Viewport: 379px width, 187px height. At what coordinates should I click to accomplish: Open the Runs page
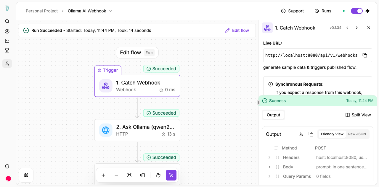tap(323, 11)
